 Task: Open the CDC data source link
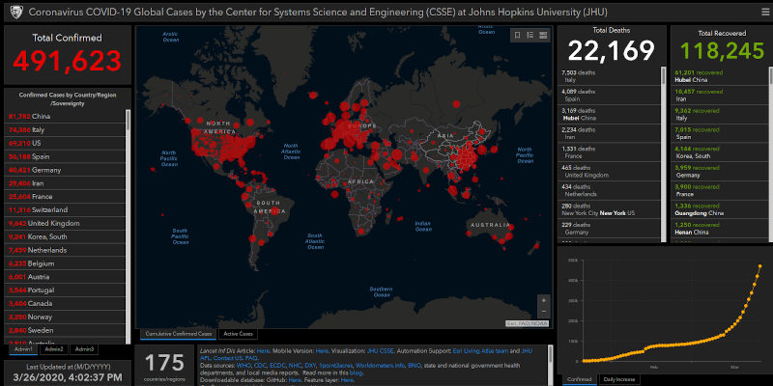(x=260, y=366)
